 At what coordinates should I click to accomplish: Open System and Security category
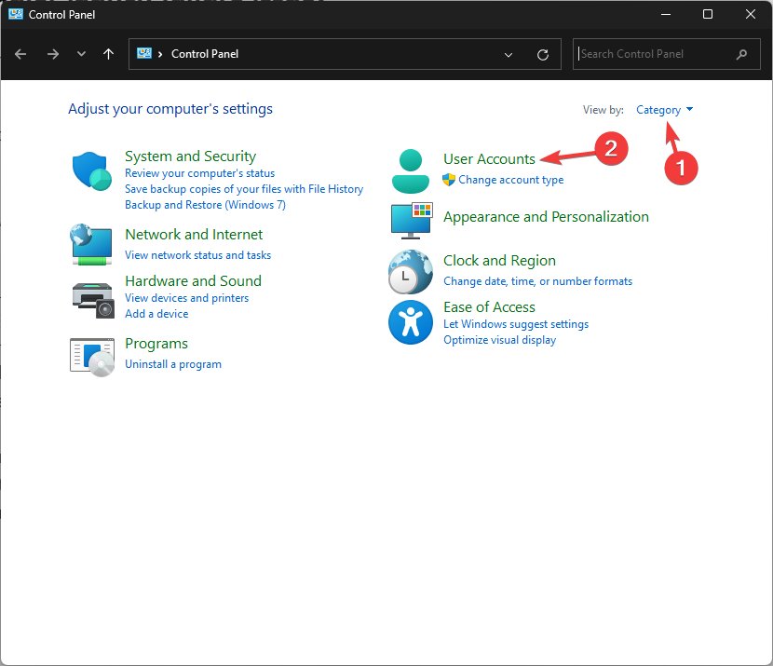tap(190, 156)
